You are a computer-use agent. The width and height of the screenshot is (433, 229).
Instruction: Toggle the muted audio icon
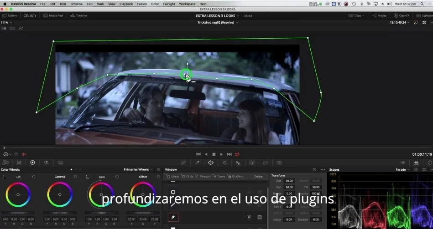23,154
